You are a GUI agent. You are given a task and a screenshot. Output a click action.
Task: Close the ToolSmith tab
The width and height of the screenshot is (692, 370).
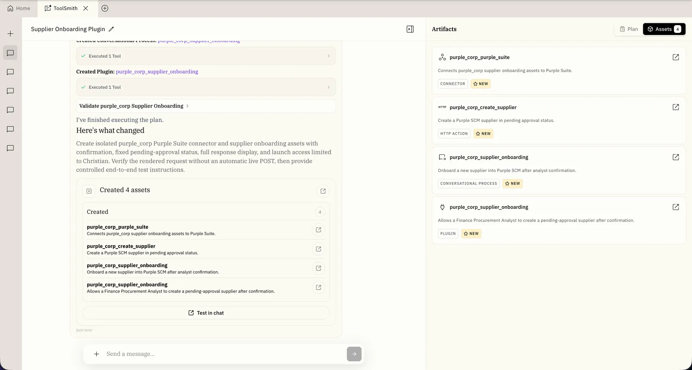86,8
